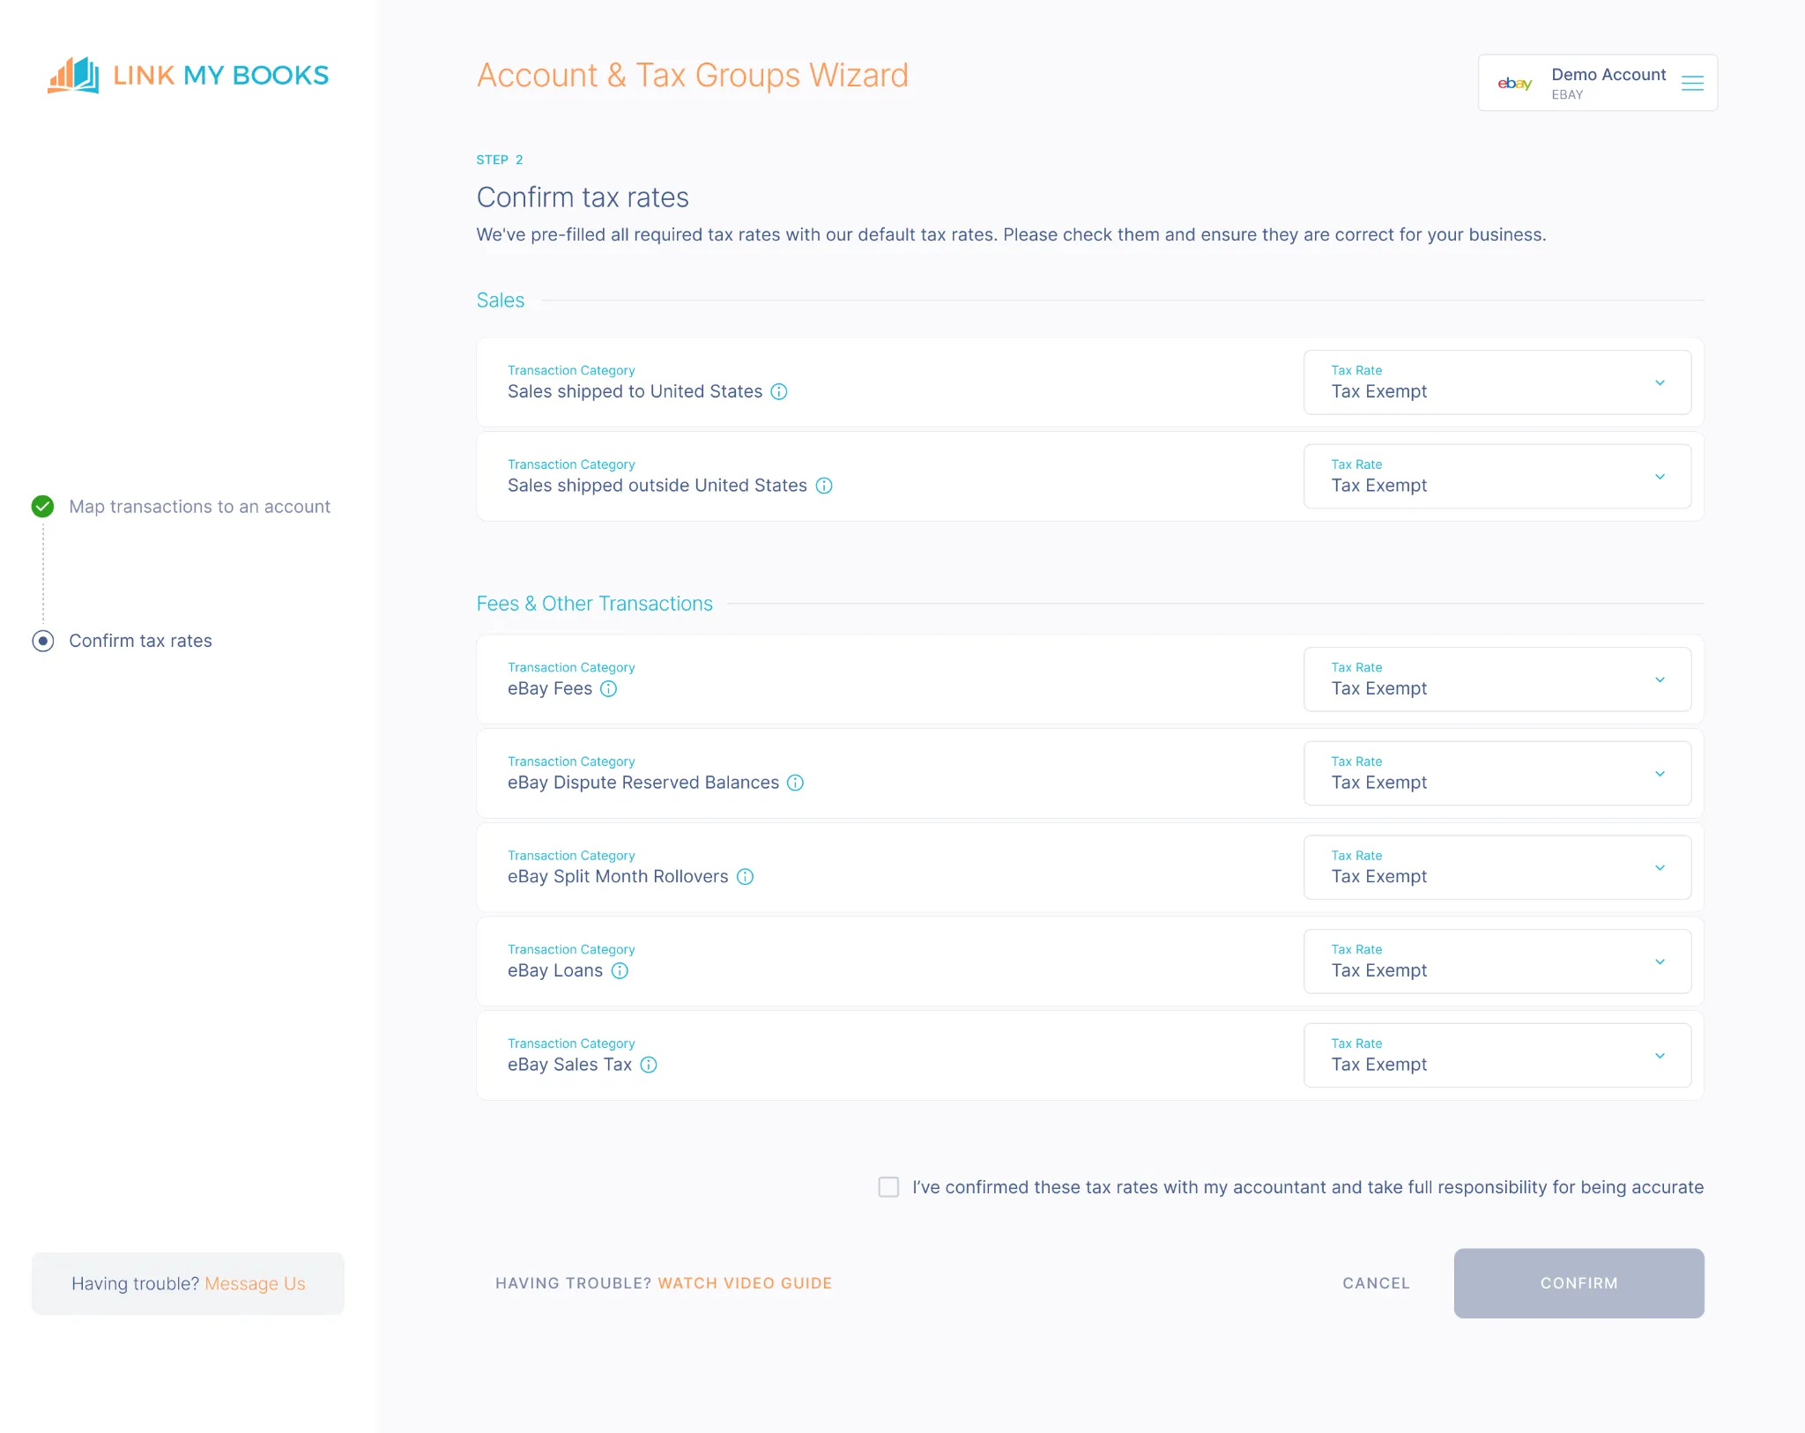Click the Sales section heading
1805x1433 pixels.
pos(501,301)
